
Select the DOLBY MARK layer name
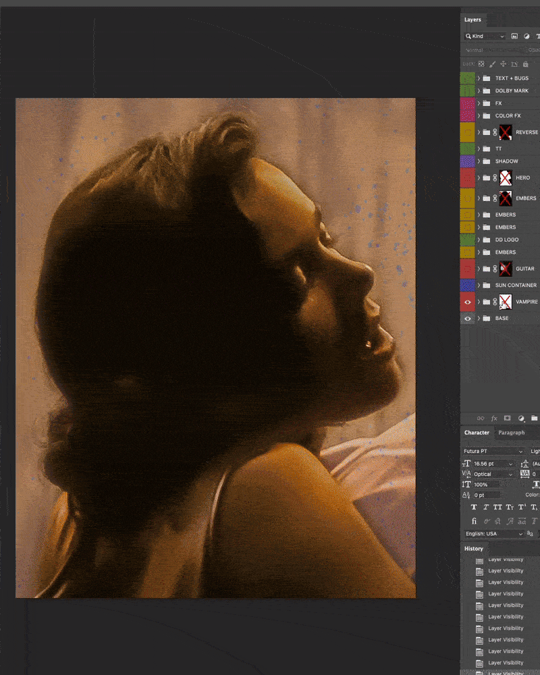512,91
